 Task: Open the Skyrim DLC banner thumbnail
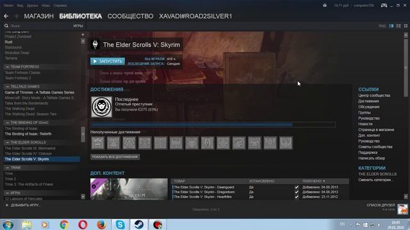[129, 189]
